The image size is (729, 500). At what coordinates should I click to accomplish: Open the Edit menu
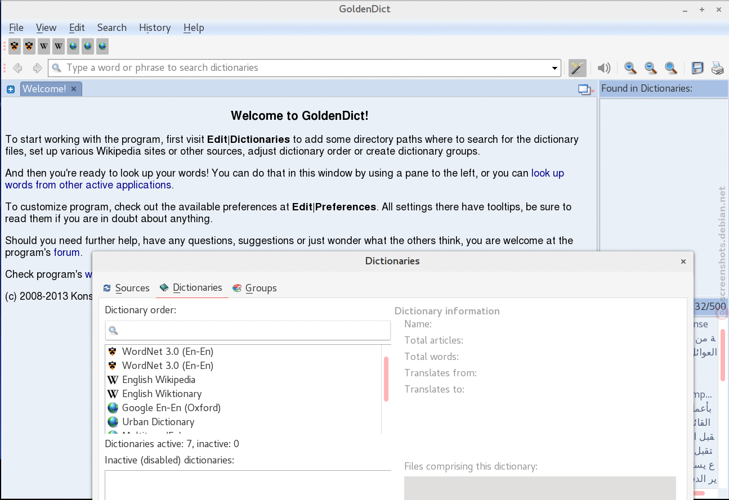point(77,28)
